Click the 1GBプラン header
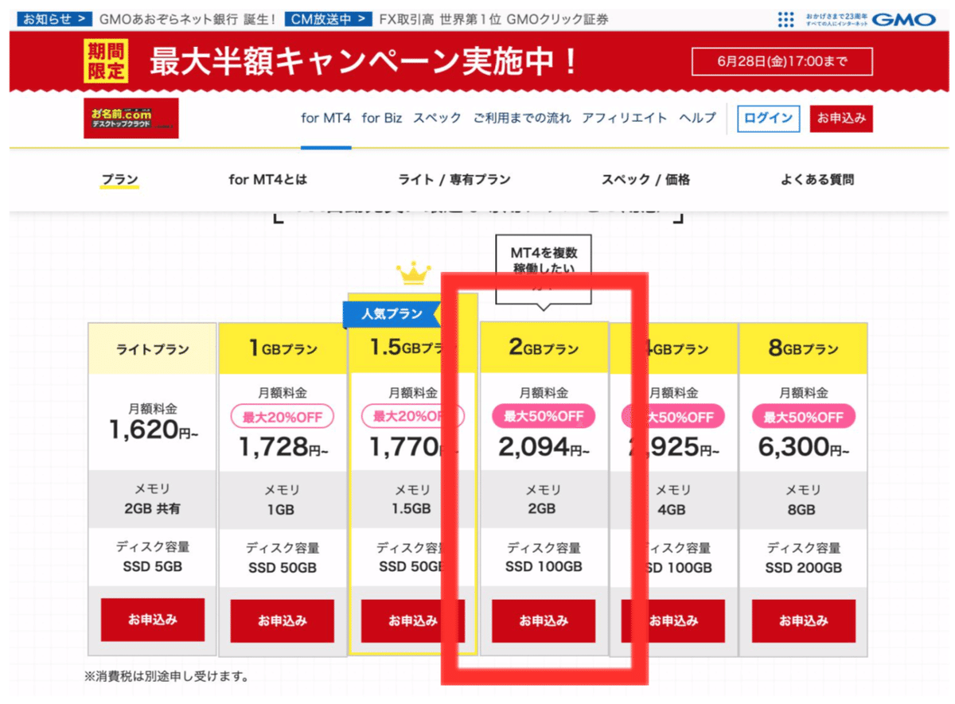This screenshot has height=704, width=955. 283,348
